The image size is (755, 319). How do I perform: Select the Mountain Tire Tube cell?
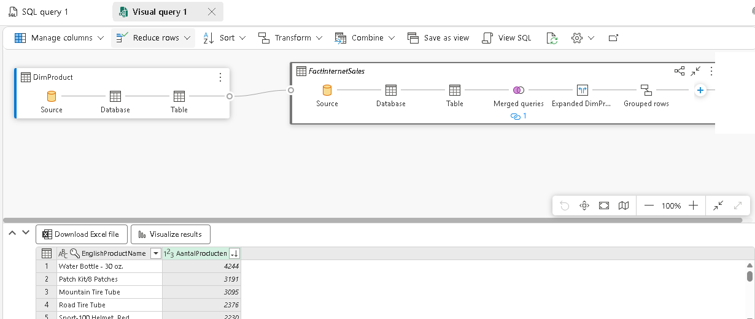109,292
